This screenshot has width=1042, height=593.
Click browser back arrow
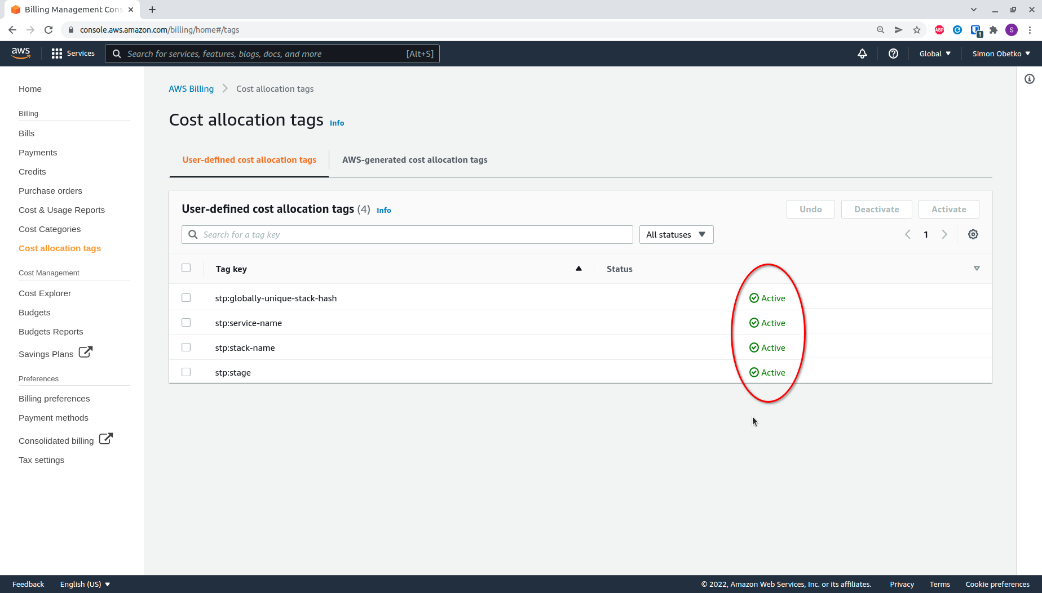click(x=12, y=30)
